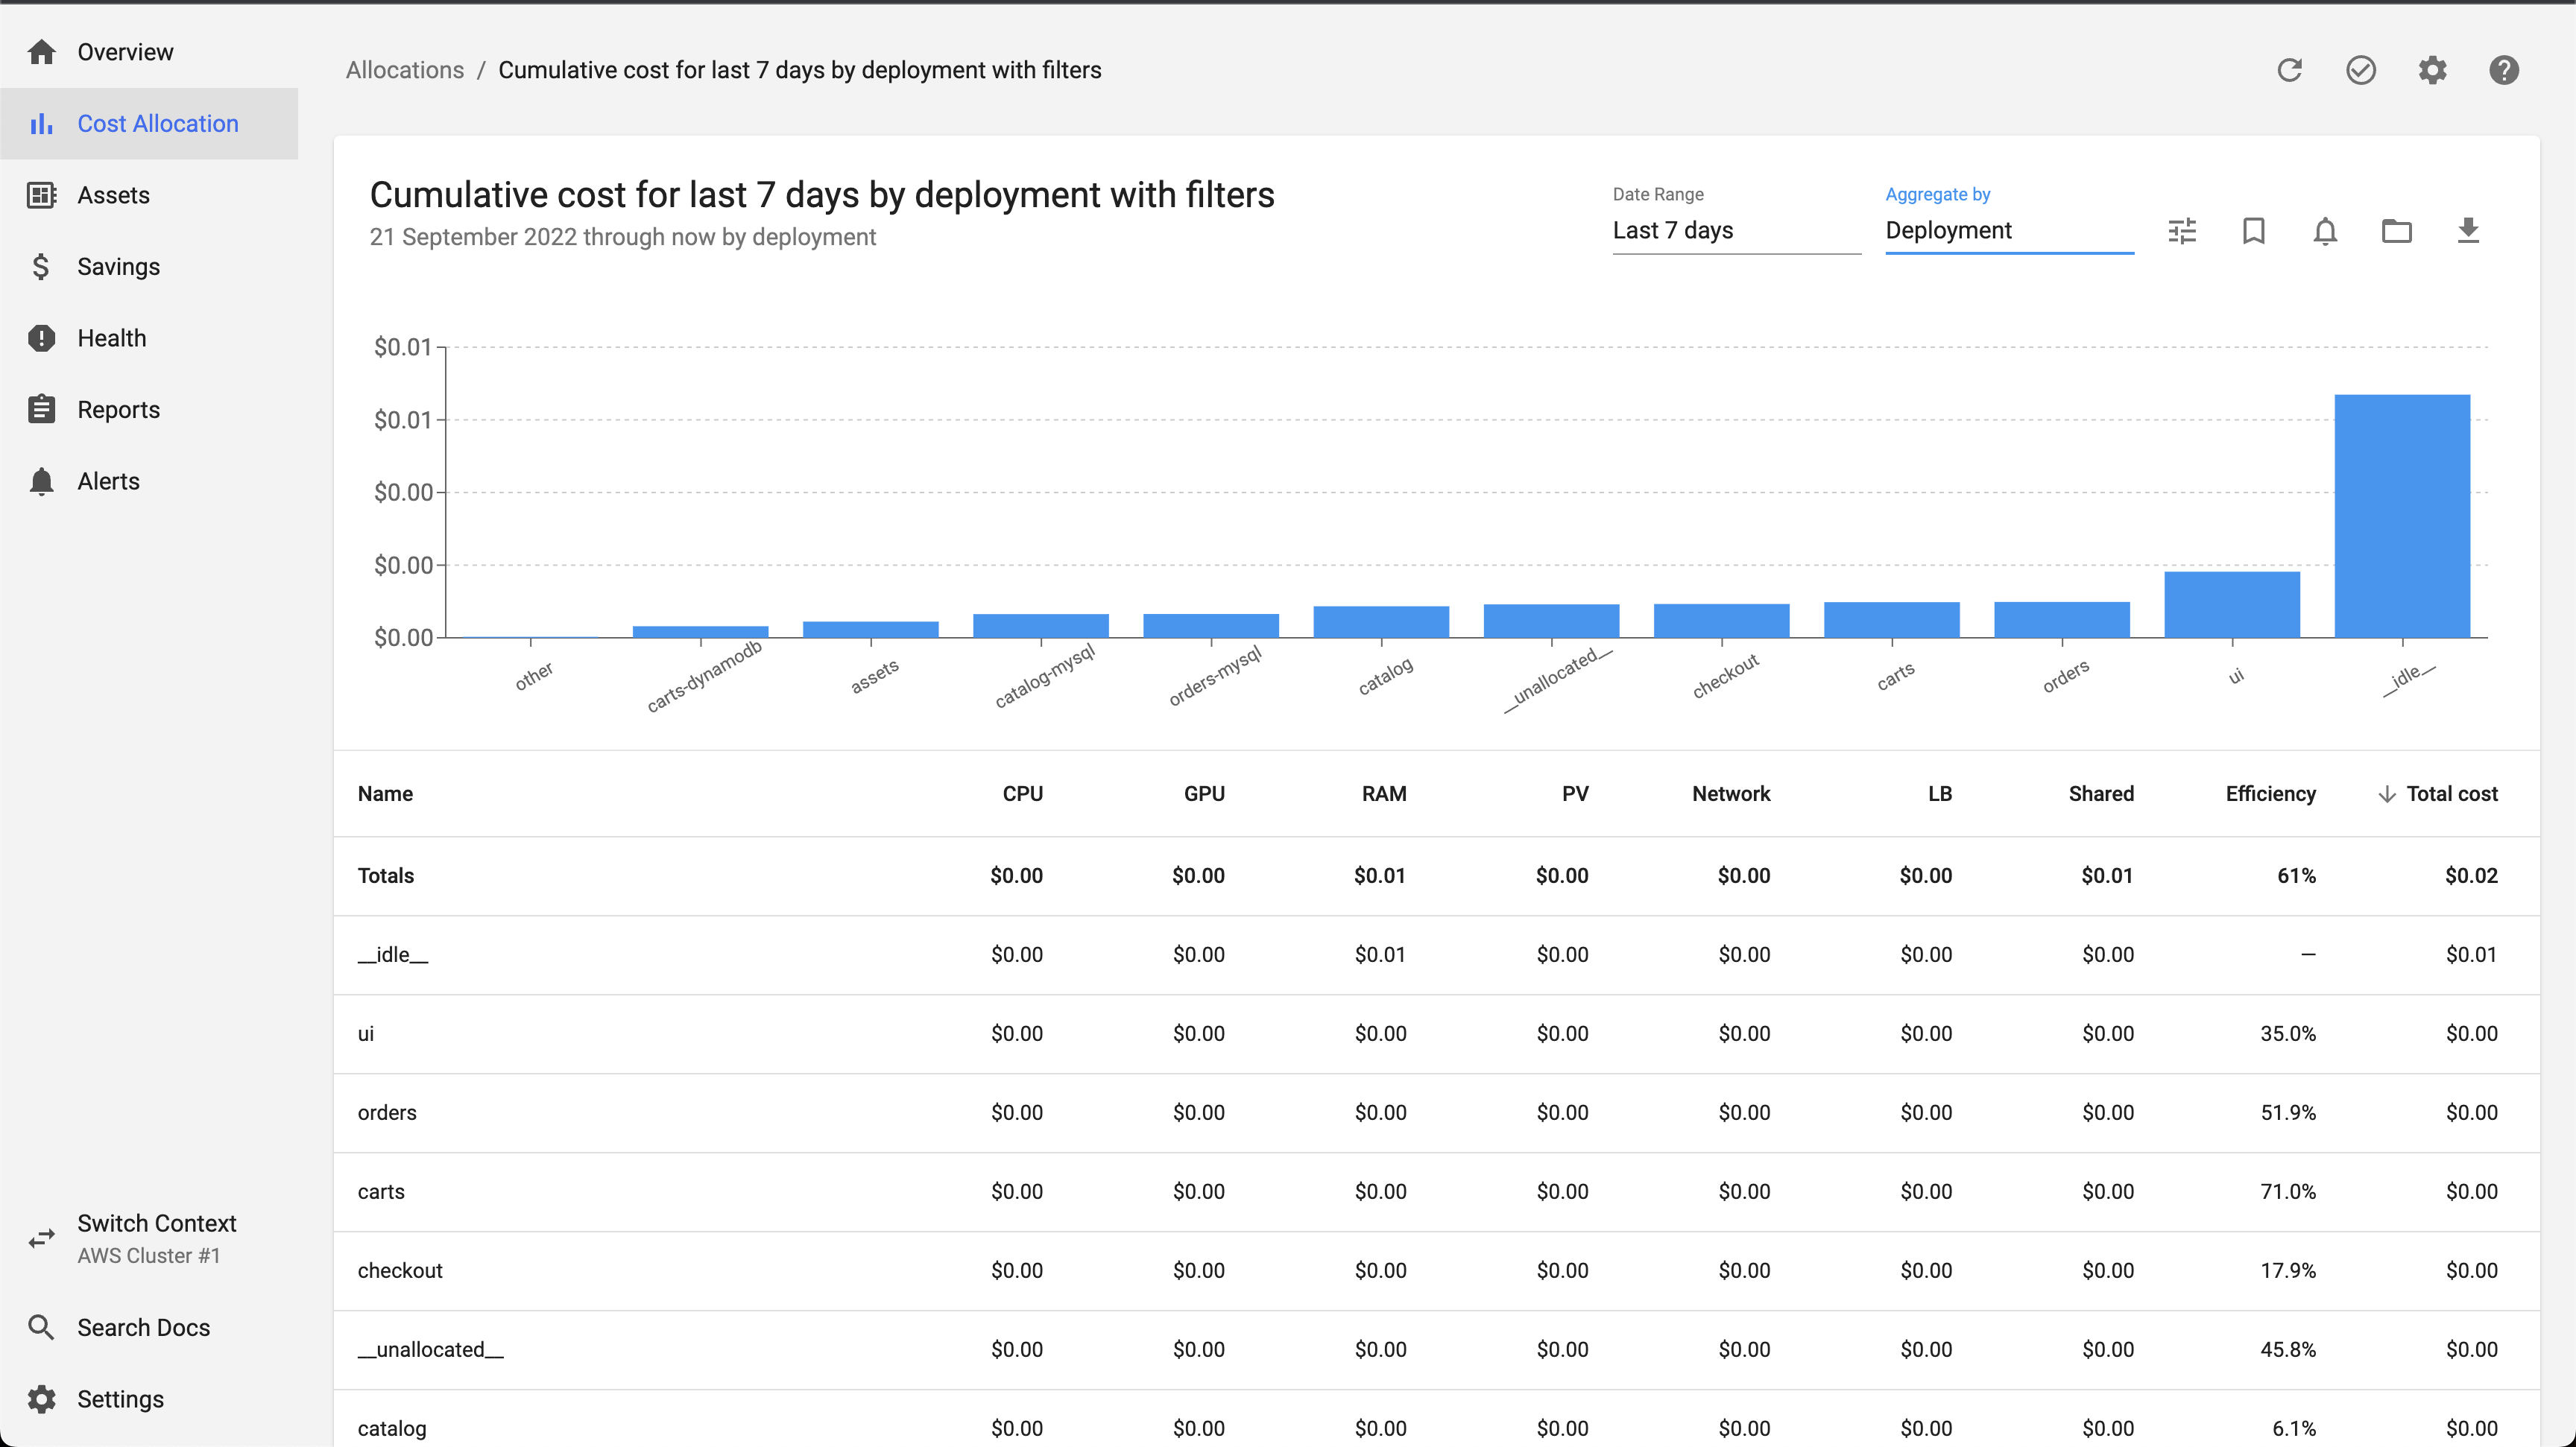
Task: Open Search Docs in sidebar
Action: pyautogui.click(x=143, y=1327)
